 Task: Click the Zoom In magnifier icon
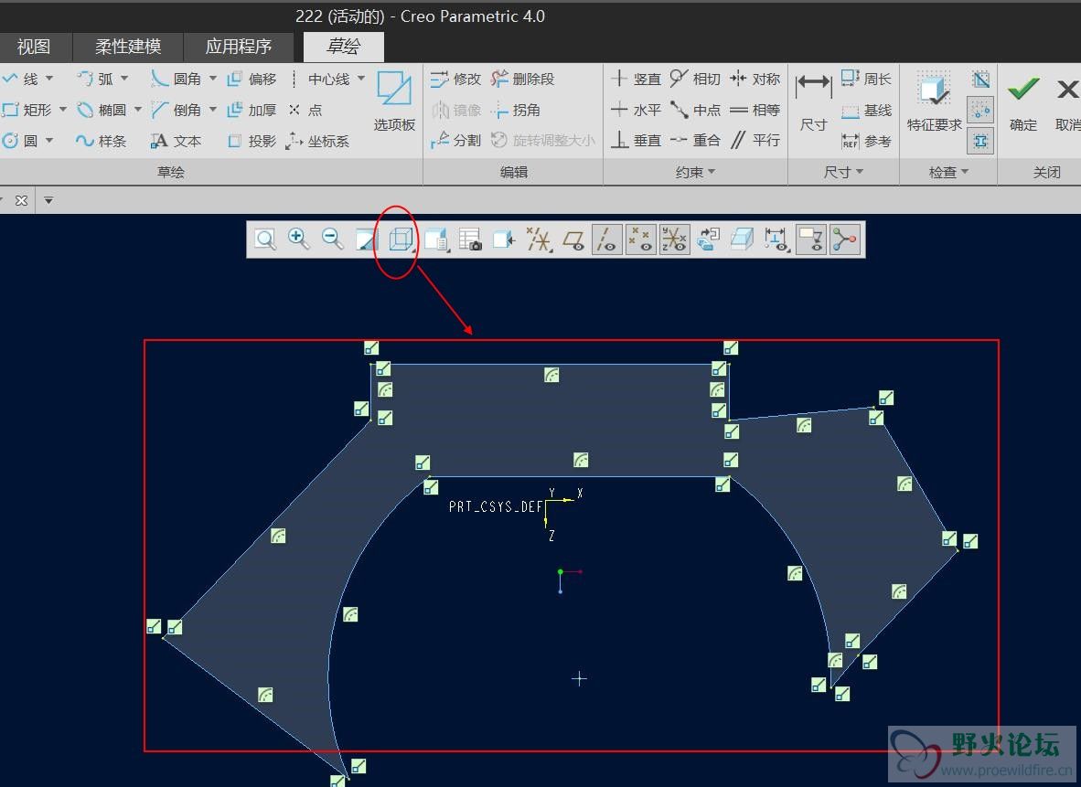coord(298,239)
